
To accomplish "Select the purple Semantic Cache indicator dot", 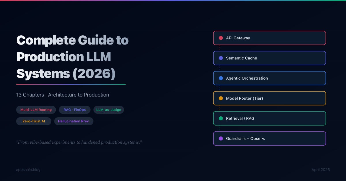I will pos(221,58).
